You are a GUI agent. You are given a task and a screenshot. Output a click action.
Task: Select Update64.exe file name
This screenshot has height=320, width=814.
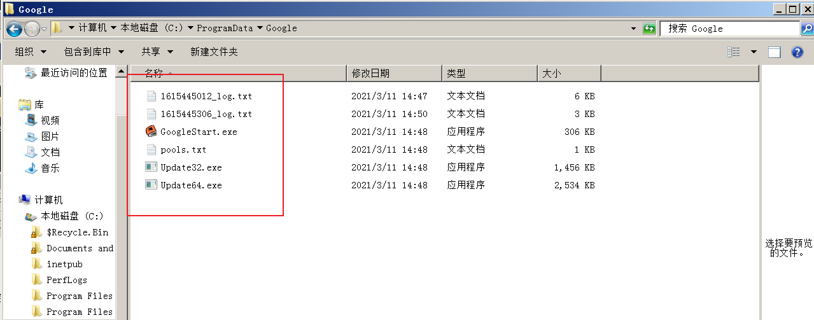pos(191,185)
